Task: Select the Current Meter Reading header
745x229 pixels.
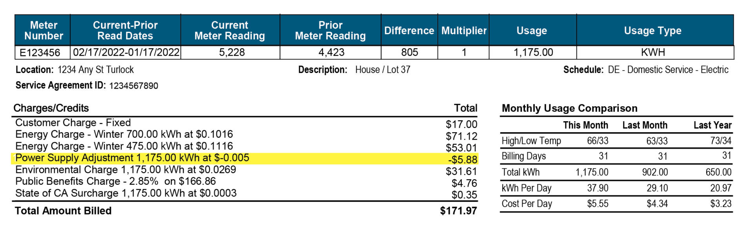Action: click(230, 31)
